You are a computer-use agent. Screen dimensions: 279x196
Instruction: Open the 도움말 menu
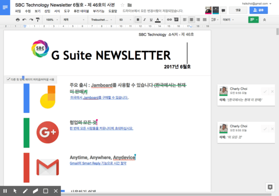113,11
